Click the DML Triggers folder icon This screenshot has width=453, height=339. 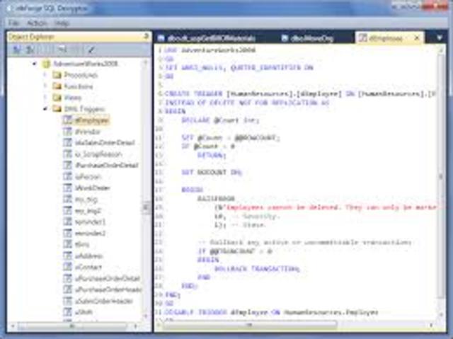coord(57,108)
